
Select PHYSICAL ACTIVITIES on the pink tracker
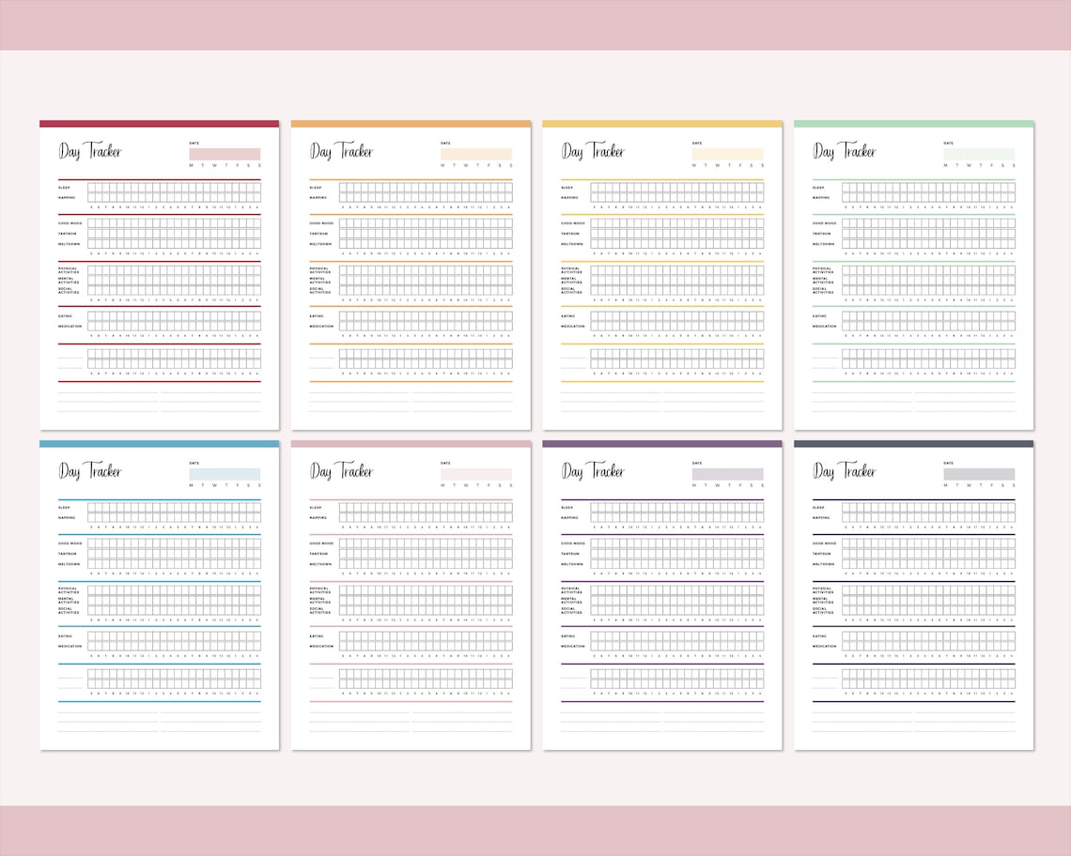click(x=319, y=590)
